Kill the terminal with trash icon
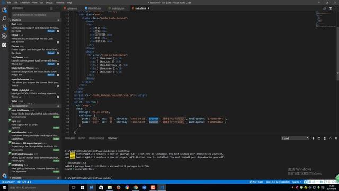This screenshot has height=191, width=339. click(325, 138)
